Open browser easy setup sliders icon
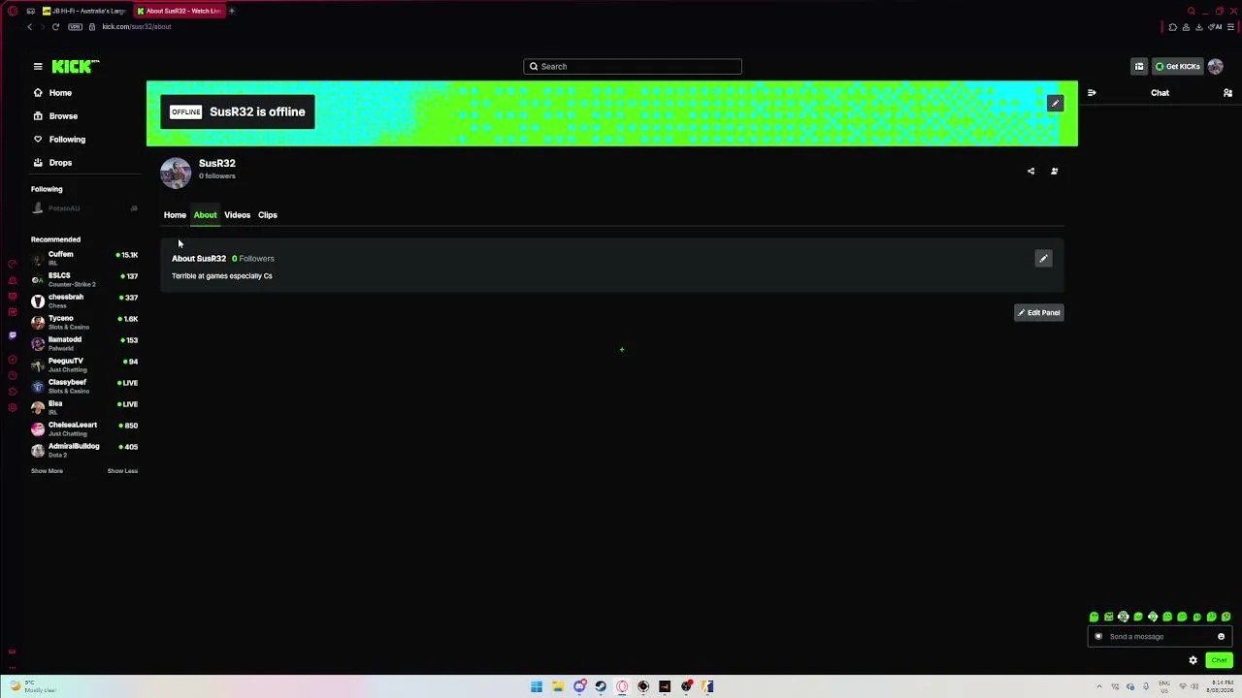The width and height of the screenshot is (1242, 698). [1230, 27]
